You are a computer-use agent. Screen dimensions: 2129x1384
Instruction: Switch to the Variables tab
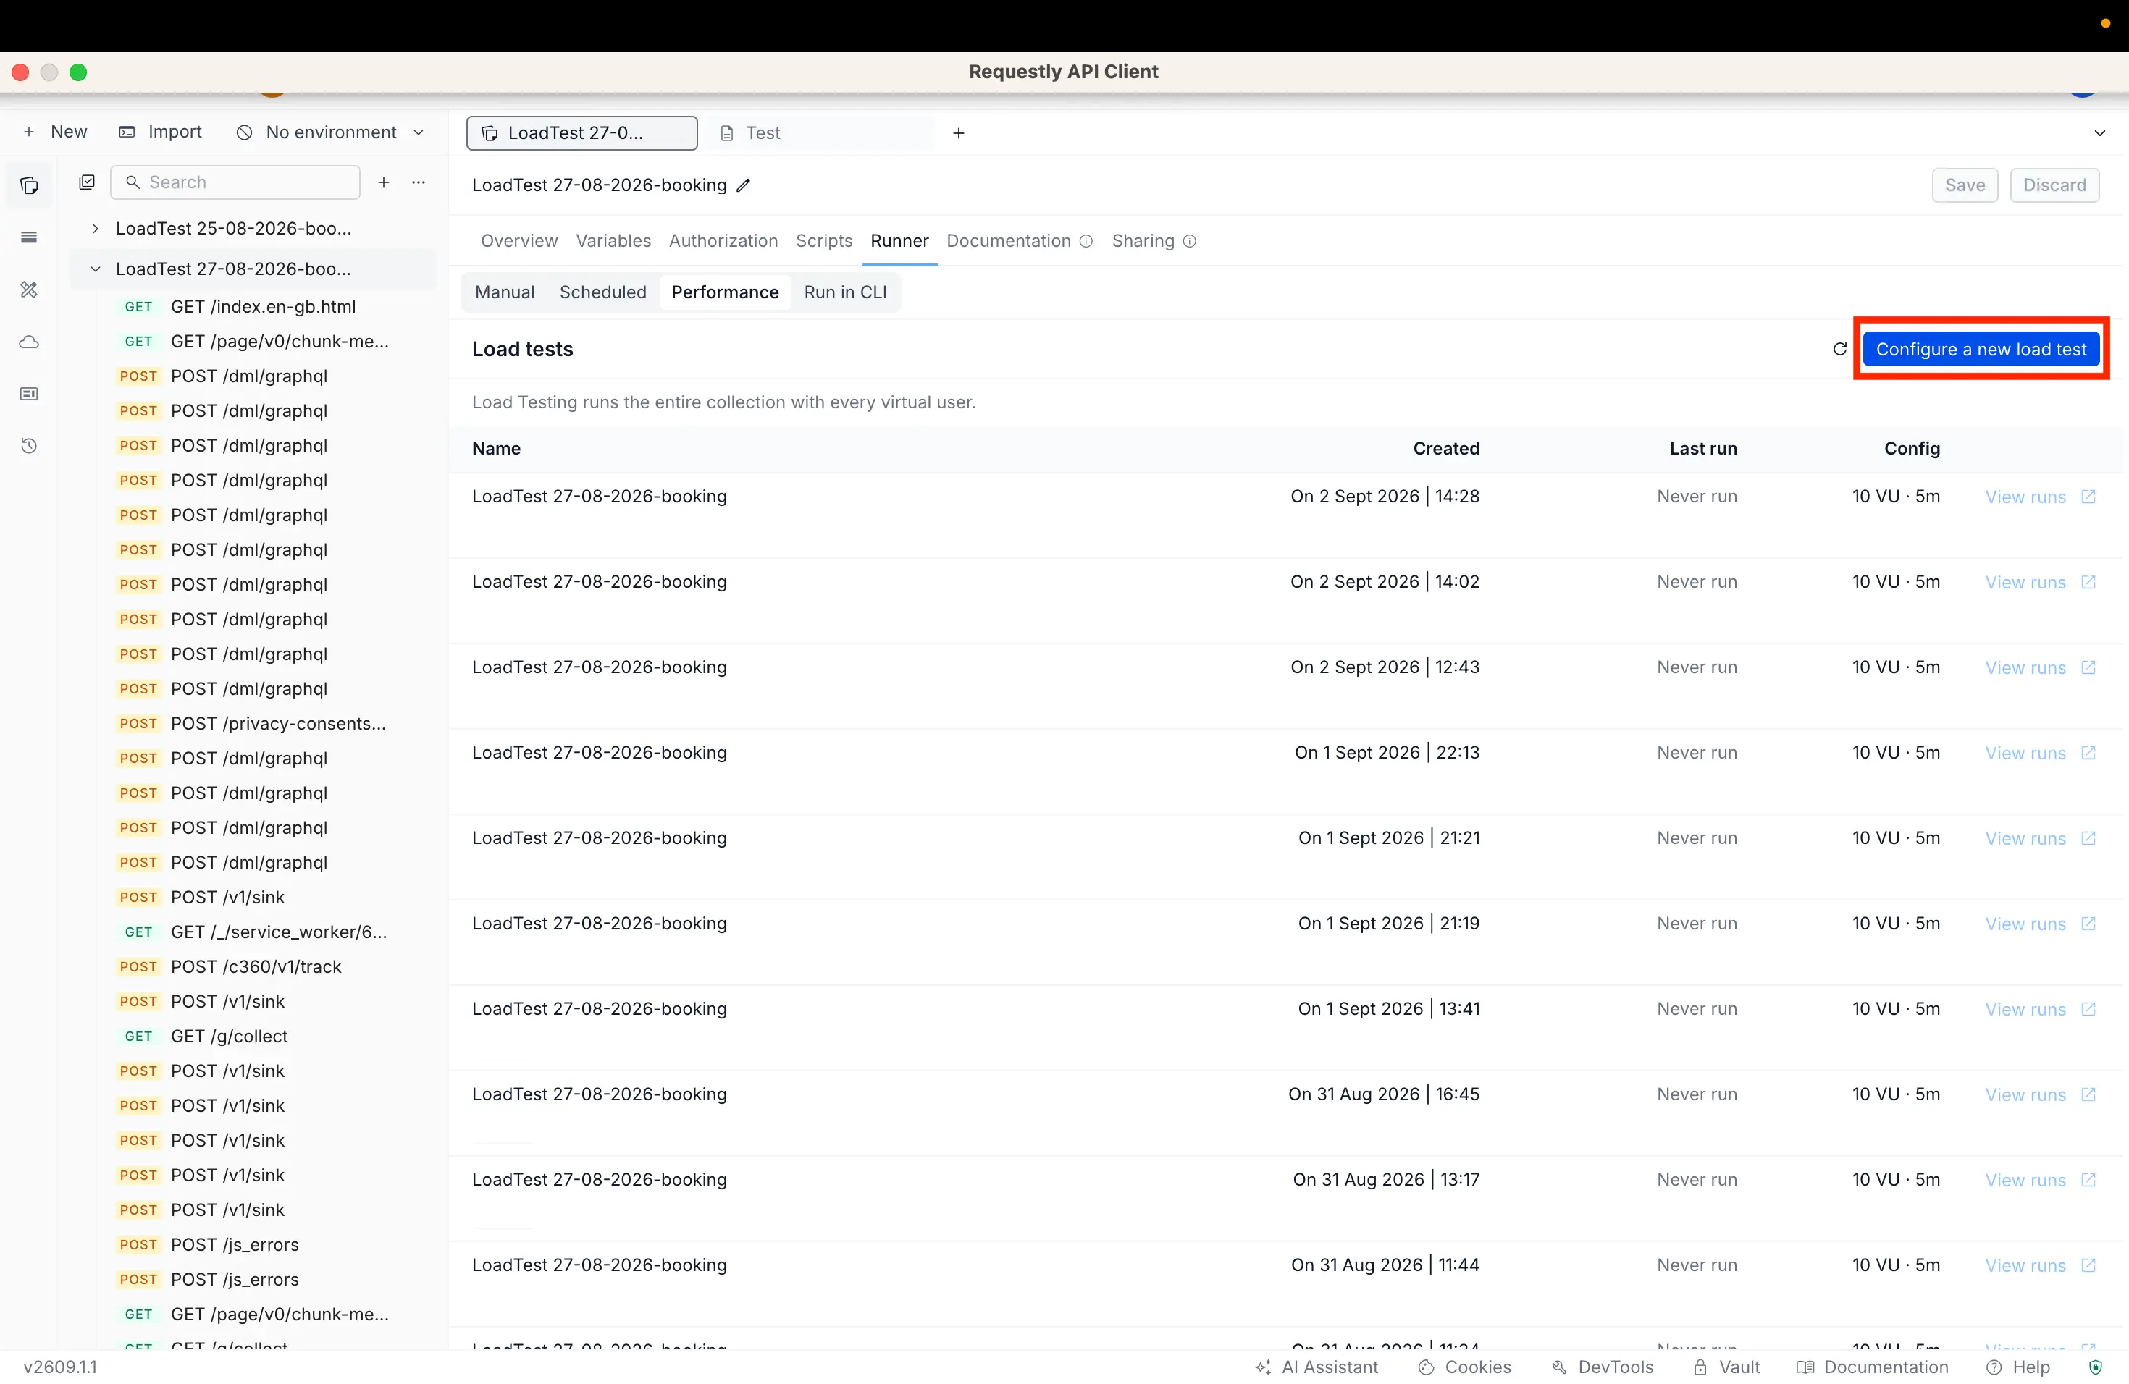tap(613, 241)
